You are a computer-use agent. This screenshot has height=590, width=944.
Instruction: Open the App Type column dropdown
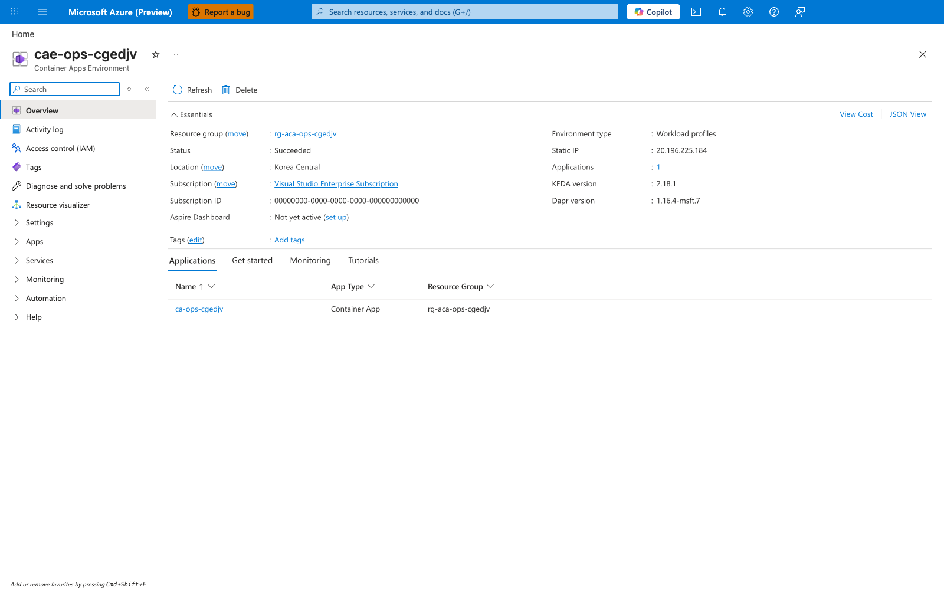[371, 286]
